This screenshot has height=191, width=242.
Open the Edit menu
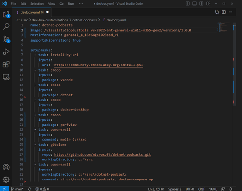23,4
